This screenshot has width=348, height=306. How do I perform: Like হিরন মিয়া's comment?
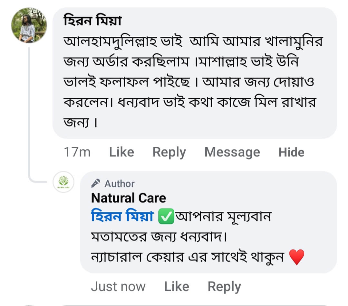(121, 152)
